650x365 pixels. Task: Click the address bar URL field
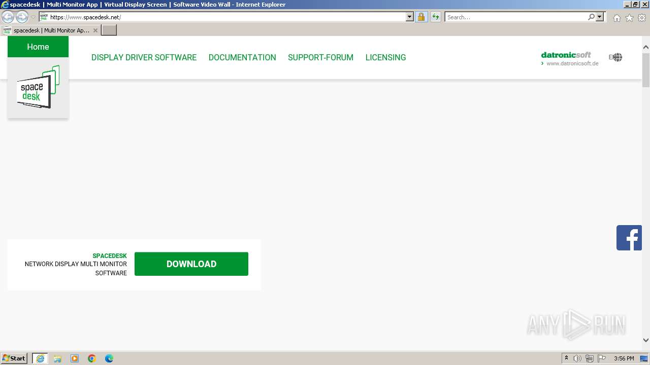222,17
